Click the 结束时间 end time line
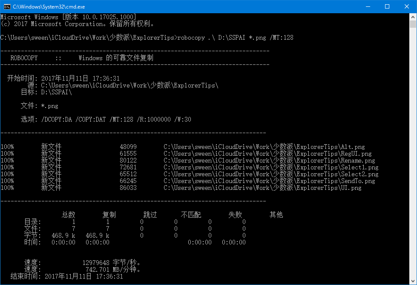This screenshot has height=285, width=417. tap(67, 276)
